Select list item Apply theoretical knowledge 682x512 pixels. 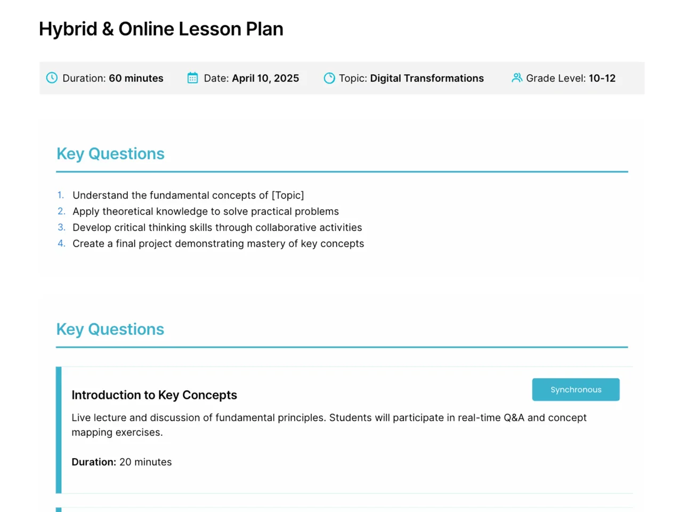pyautogui.click(x=206, y=211)
